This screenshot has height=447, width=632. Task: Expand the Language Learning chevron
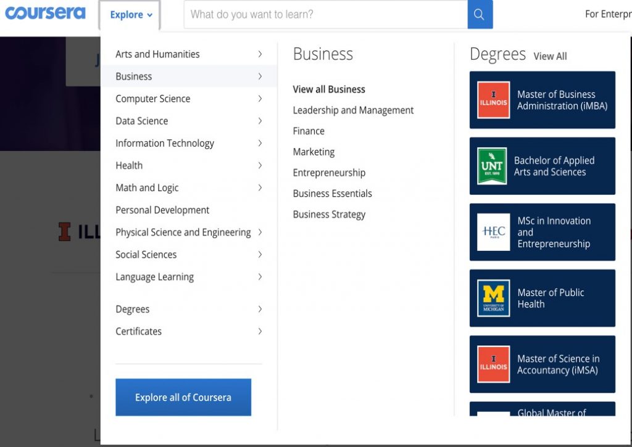pyautogui.click(x=260, y=277)
